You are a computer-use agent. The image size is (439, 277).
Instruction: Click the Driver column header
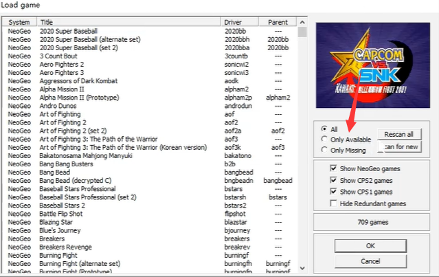click(242, 23)
